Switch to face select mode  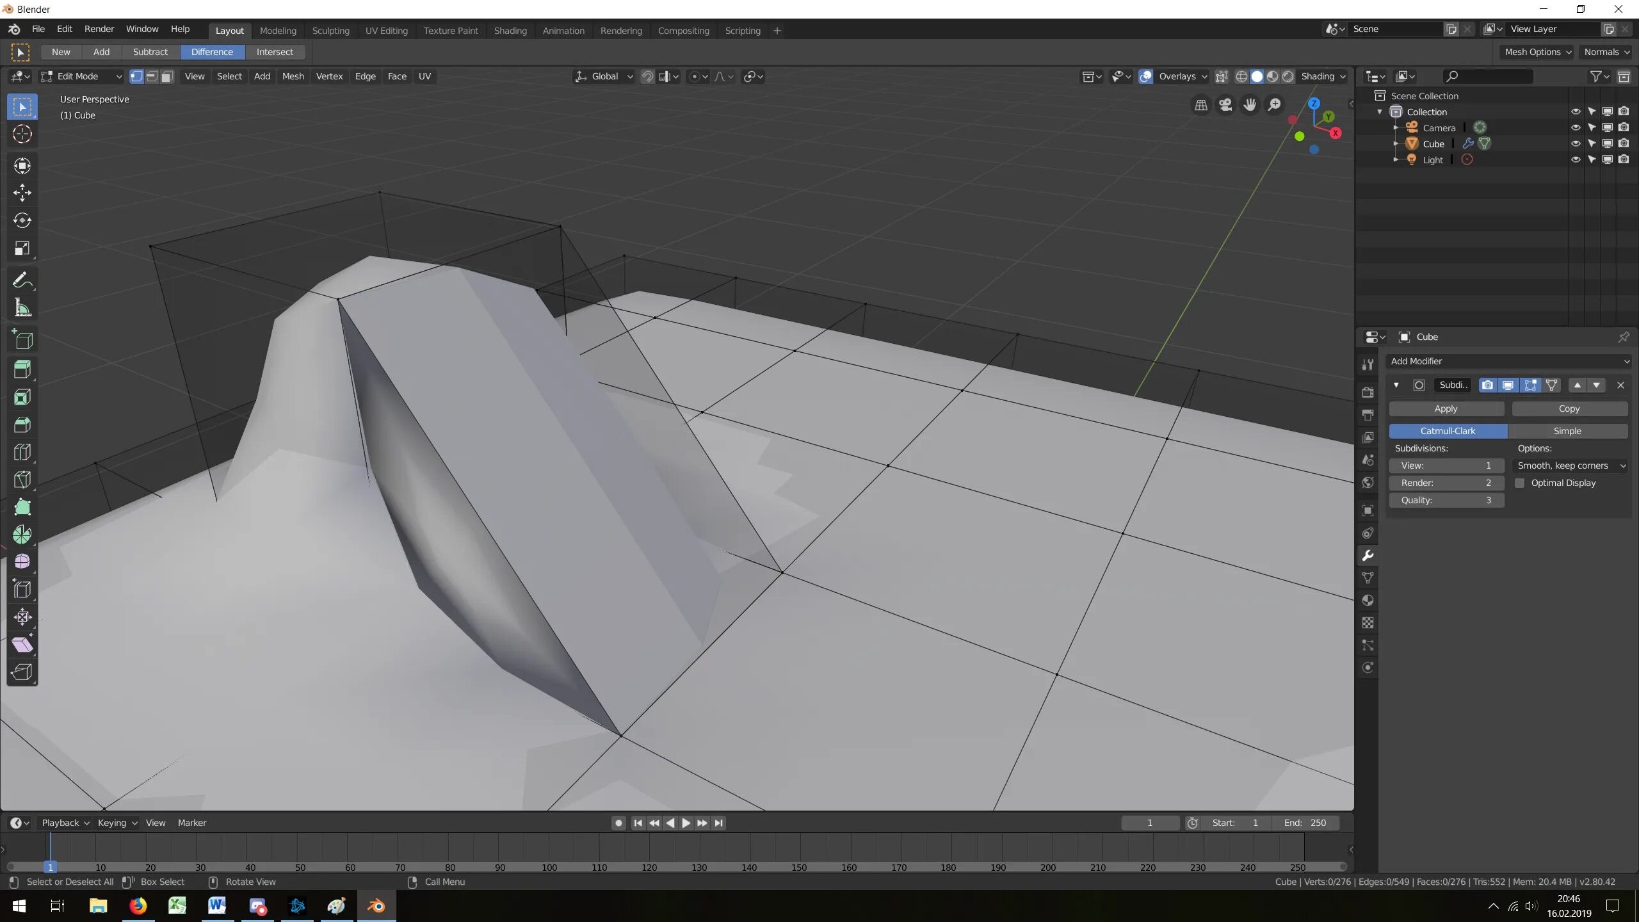tap(167, 76)
